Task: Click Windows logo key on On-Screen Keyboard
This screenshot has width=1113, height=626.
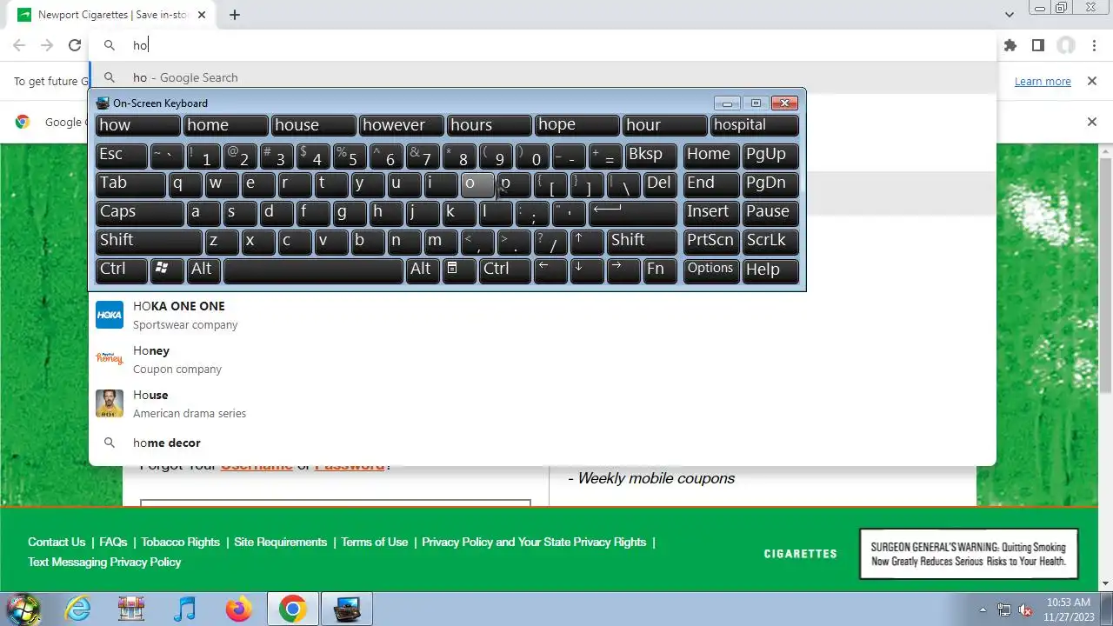Action: click(x=167, y=270)
